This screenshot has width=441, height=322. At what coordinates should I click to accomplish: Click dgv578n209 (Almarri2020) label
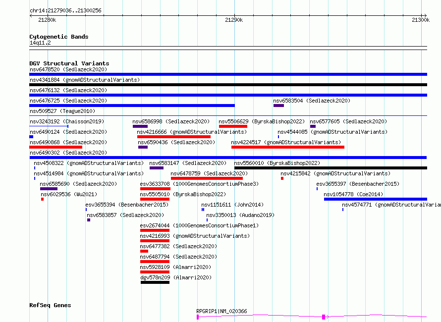tap(176, 277)
